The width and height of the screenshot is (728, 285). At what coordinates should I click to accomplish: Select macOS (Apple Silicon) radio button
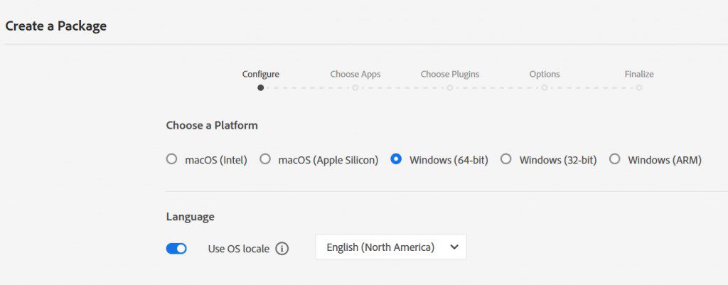click(265, 159)
